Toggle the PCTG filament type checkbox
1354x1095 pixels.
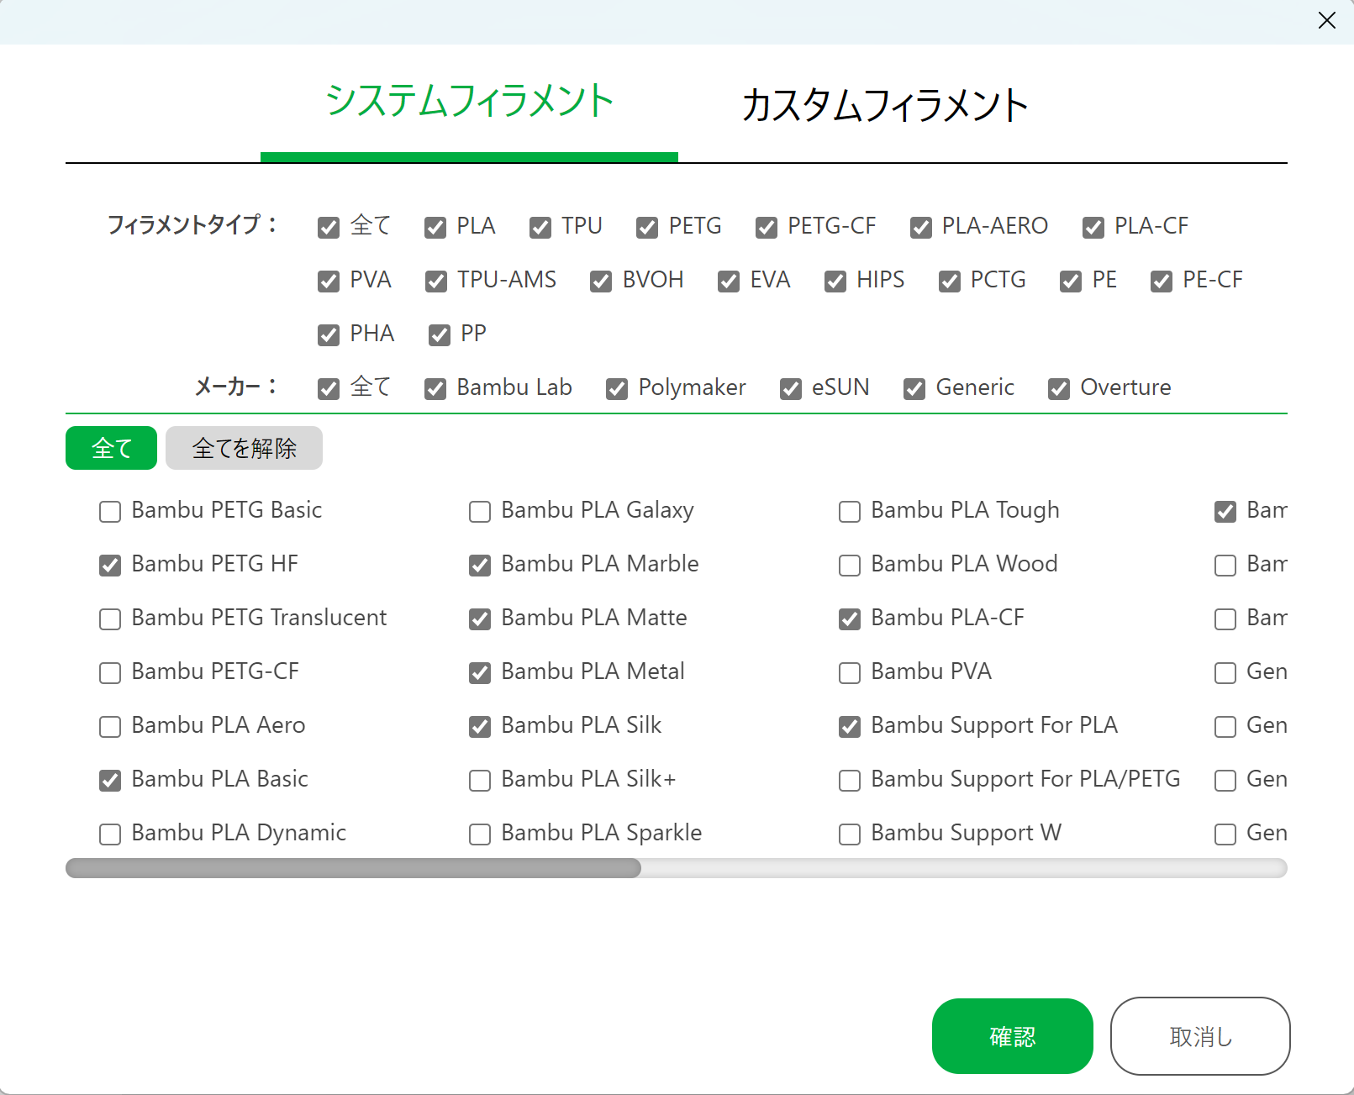[x=950, y=281]
